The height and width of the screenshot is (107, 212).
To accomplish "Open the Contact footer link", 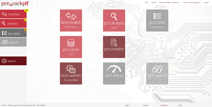I will [x=146, y=105].
